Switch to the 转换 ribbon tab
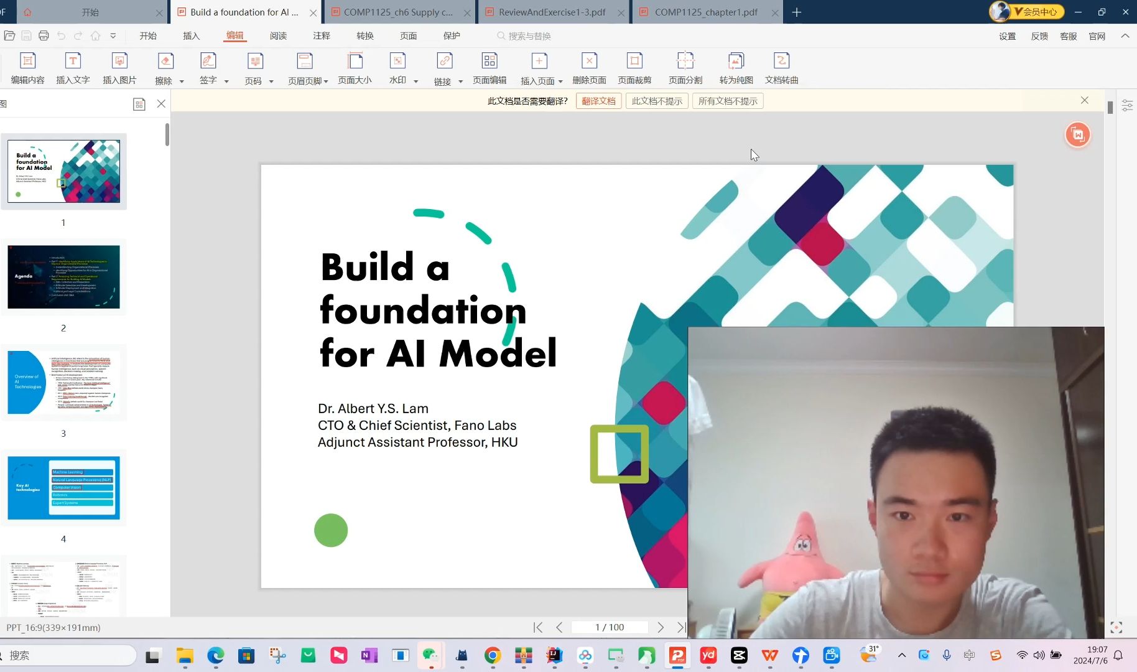Viewport: 1137px width, 672px height. (x=365, y=36)
